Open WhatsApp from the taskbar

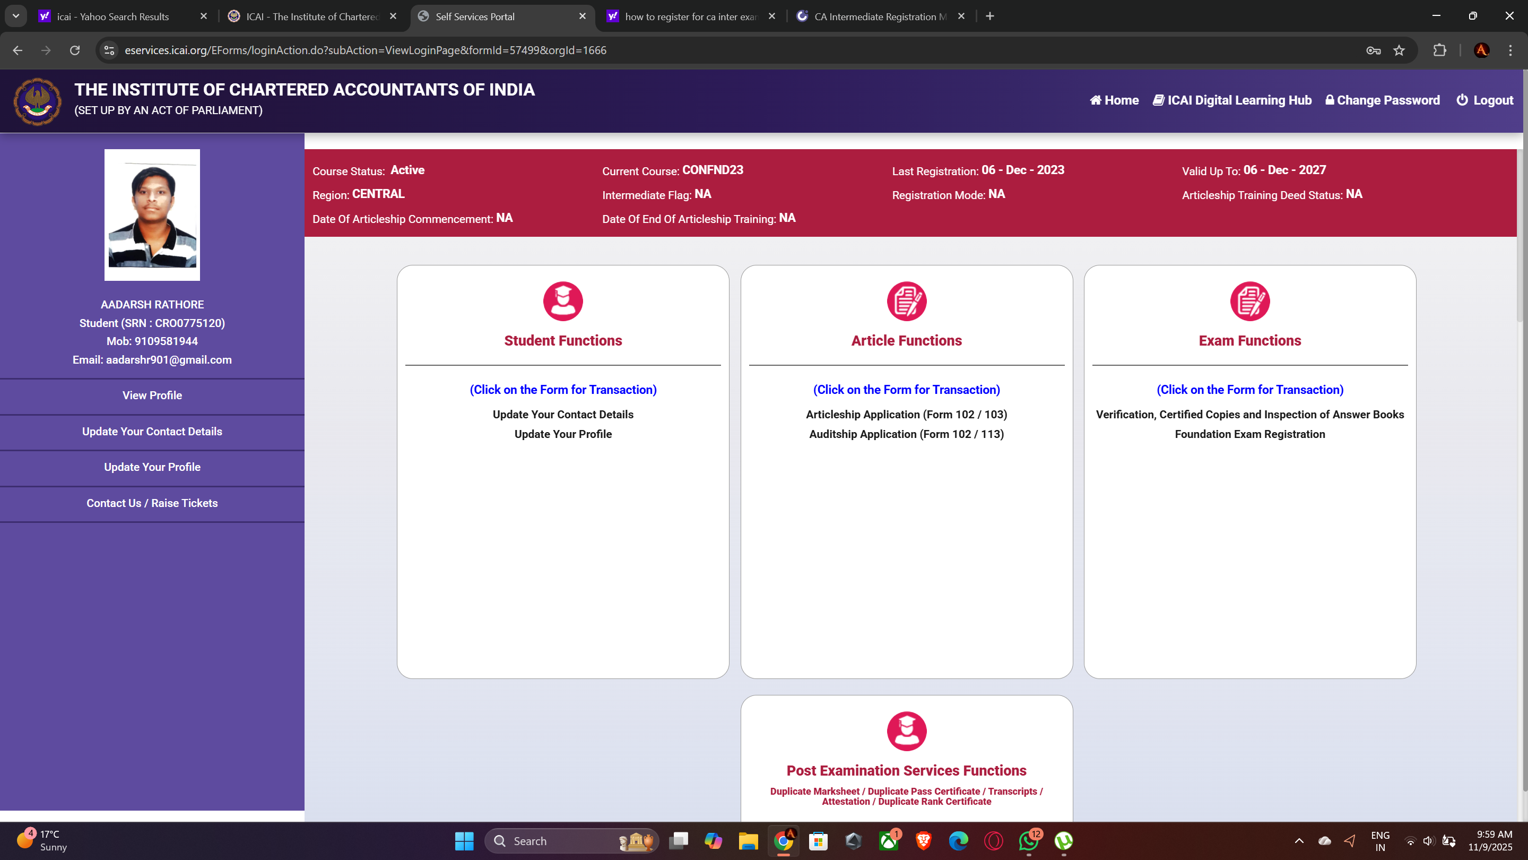[x=1029, y=841]
